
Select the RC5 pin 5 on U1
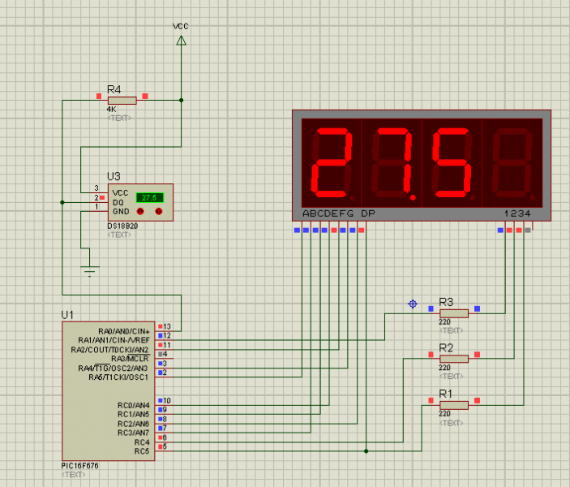click(x=165, y=447)
